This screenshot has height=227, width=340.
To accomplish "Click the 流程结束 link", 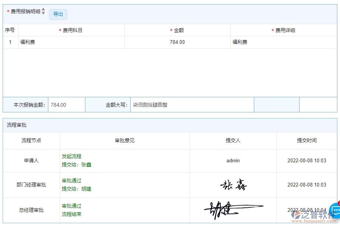I will point(71,215).
